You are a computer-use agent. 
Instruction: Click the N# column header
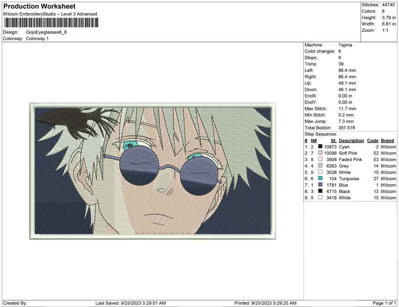point(314,140)
